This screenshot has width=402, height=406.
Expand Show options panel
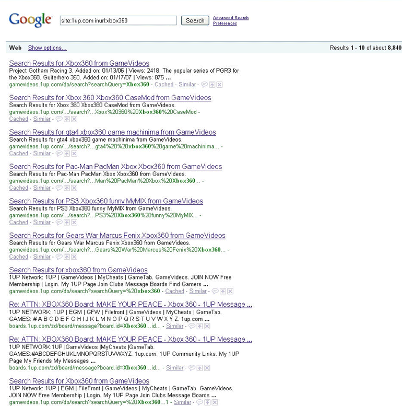click(x=48, y=48)
